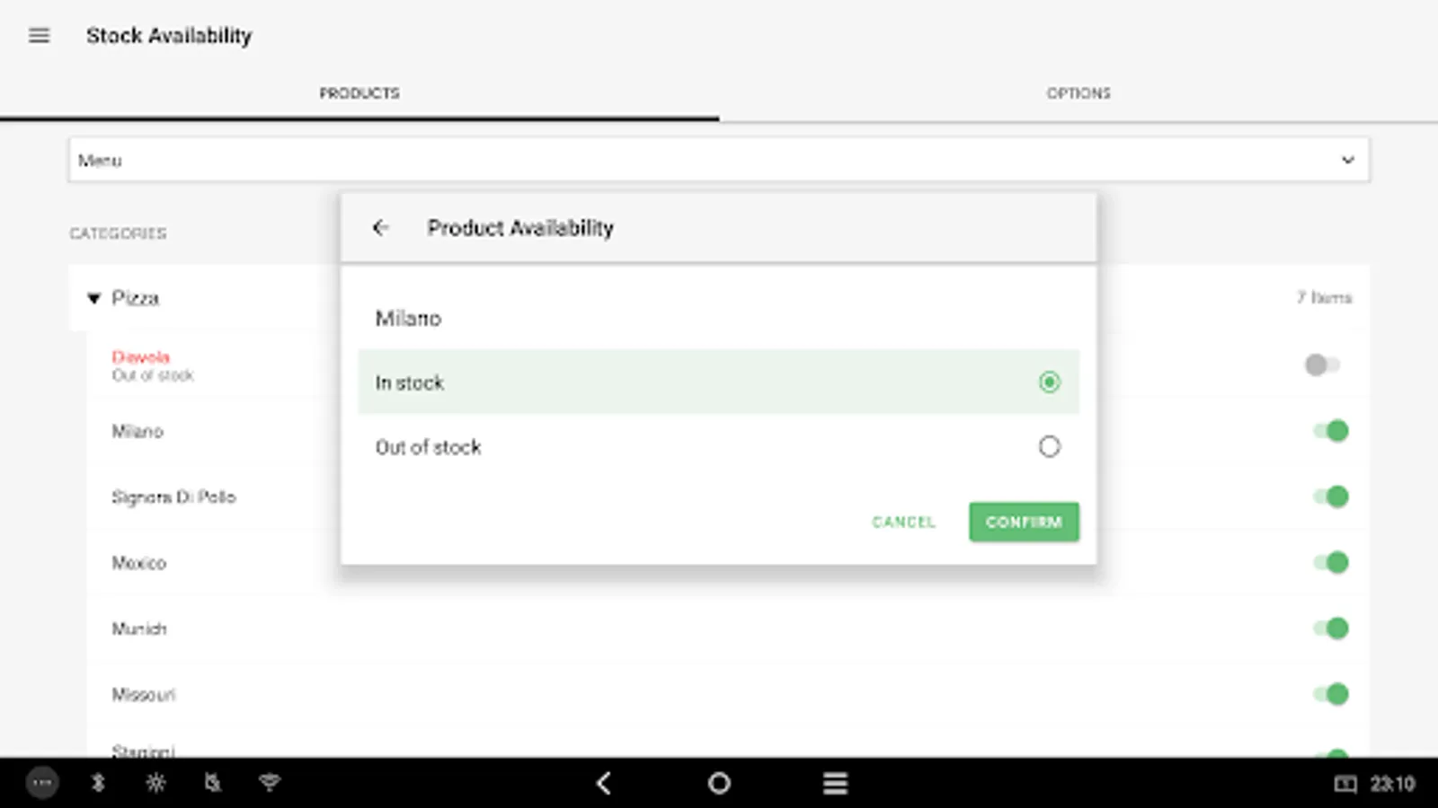The width and height of the screenshot is (1438, 808).
Task: Switch to the Options tab
Action: coord(1078,93)
